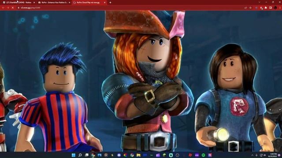Switch to the ShareBlox Roblox tab
Image resolution: width=282 pixels, height=158 pixels.
click(18, 3)
